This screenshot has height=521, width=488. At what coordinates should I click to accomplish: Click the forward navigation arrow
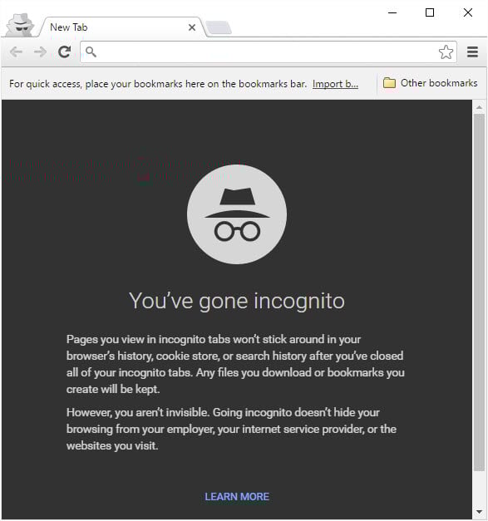pos(40,52)
